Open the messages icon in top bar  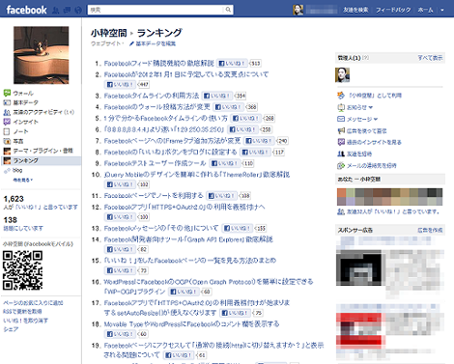click(x=67, y=11)
